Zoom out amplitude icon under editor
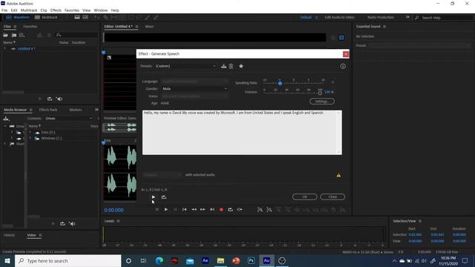 (269, 209)
